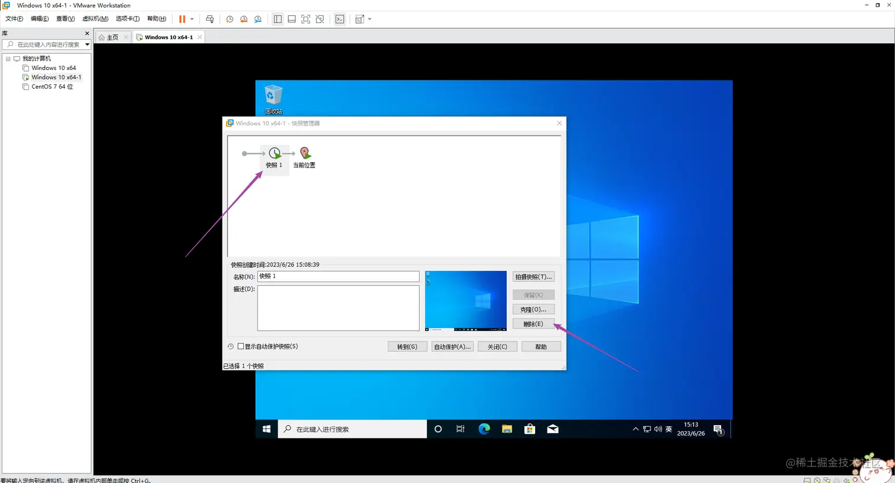Expand hidden tray icons chevron
Screen dimensions: 895x483
pyautogui.click(x=636, y=429)
